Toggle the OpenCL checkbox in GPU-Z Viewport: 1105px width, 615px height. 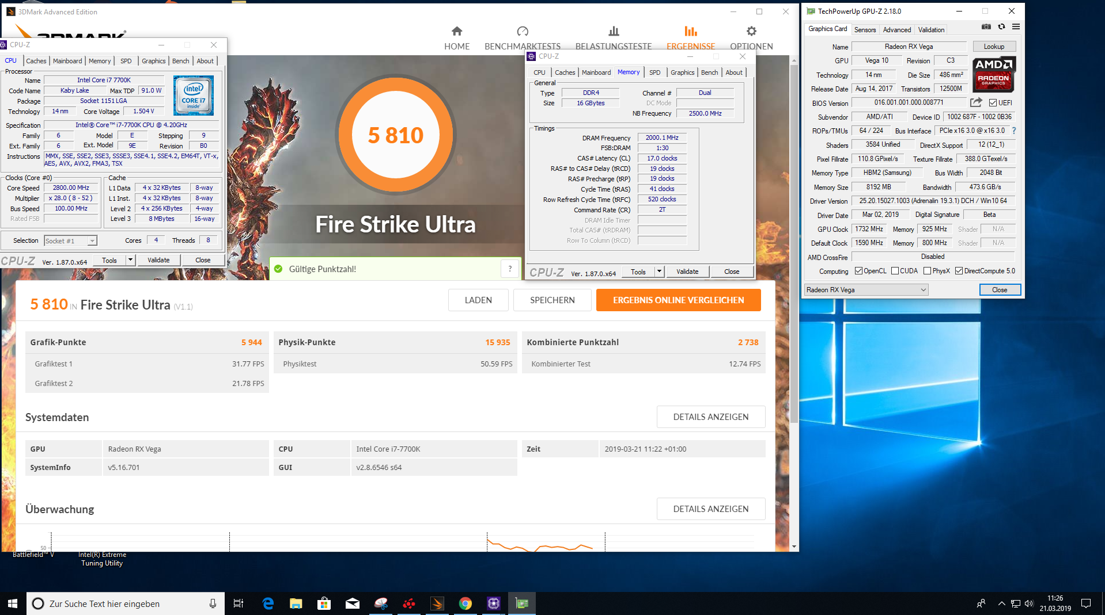(858, 271)
